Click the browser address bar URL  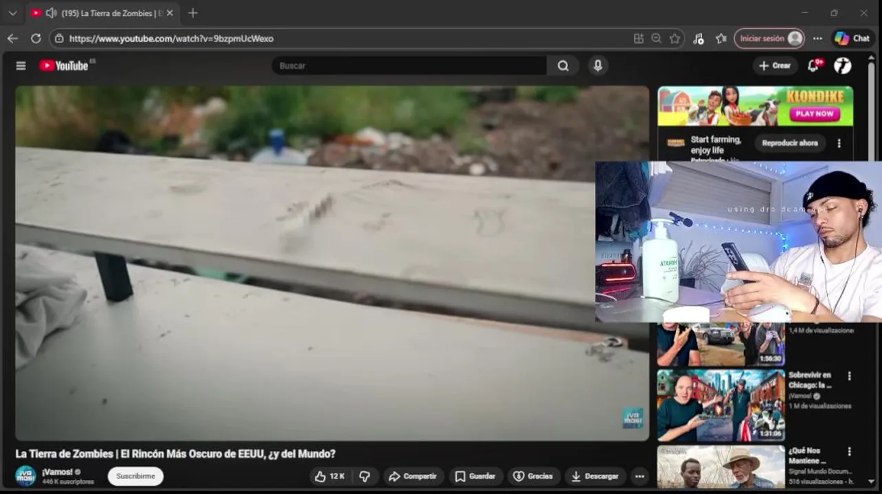[171, 38]
